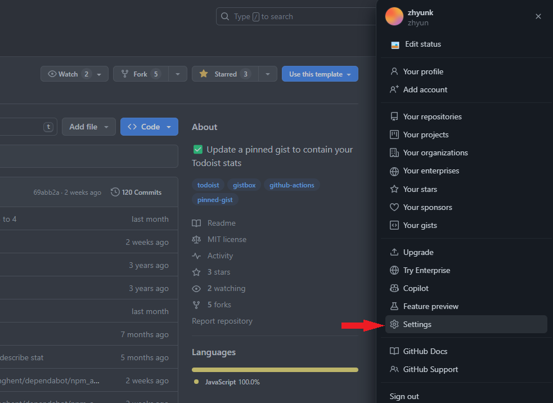Click the JavaScript 100.0% language entry

(x=232, y=382)
